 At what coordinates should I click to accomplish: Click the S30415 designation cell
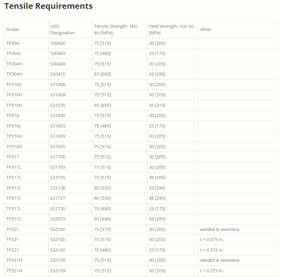[58, 74]
